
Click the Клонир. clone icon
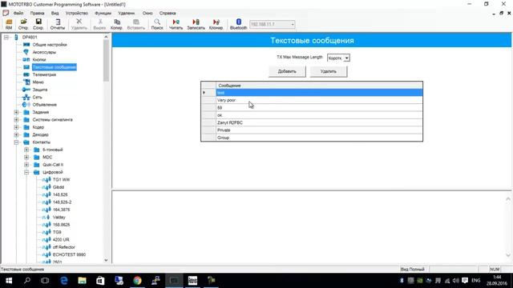pyautogui.click(x=216, y=24)
